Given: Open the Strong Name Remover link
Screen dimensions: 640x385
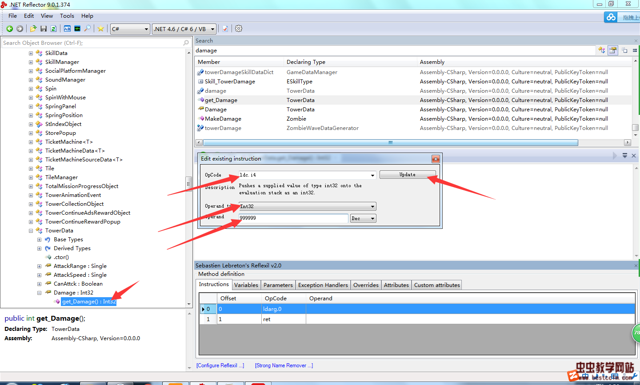Looking at the screenshot, I should coord(284,366).
